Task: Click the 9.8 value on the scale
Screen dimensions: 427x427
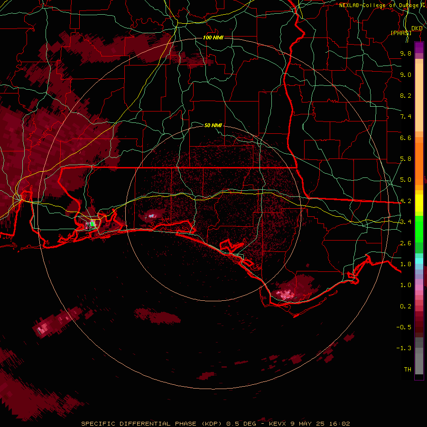Action: coord(406,53)
